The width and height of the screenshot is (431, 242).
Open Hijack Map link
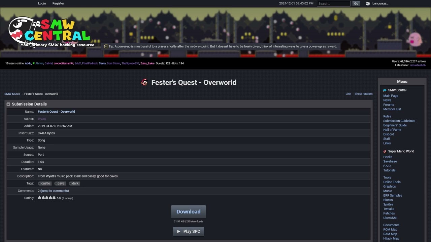[x=391, y=239]
